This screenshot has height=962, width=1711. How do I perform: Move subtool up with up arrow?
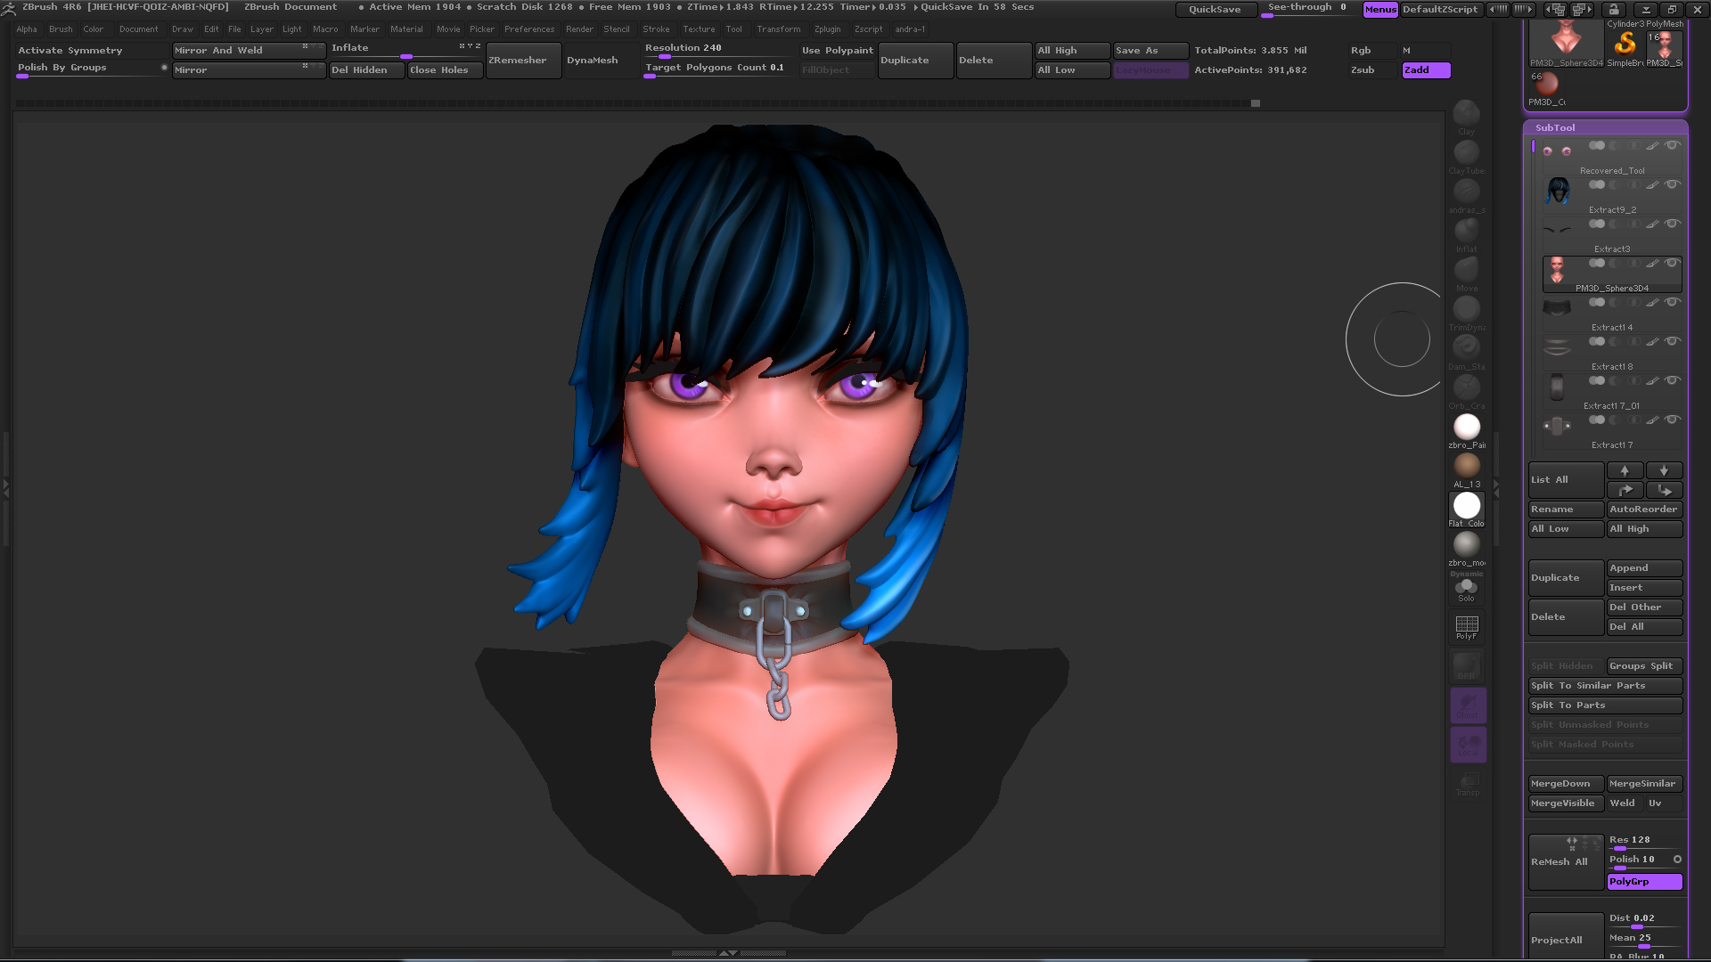tap(1625, 470)
